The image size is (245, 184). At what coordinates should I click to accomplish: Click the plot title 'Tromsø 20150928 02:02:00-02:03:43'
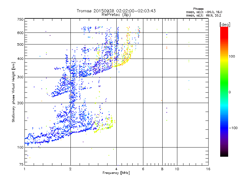pyautogui.click(x=116, y=11)
